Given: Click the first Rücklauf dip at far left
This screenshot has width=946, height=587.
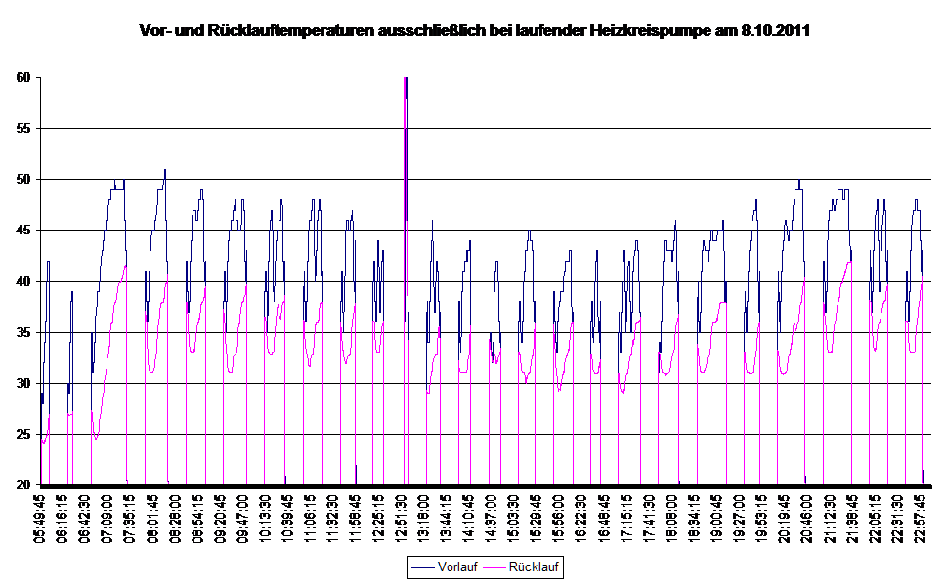Looking at the screenshot, I should [44, 441].
